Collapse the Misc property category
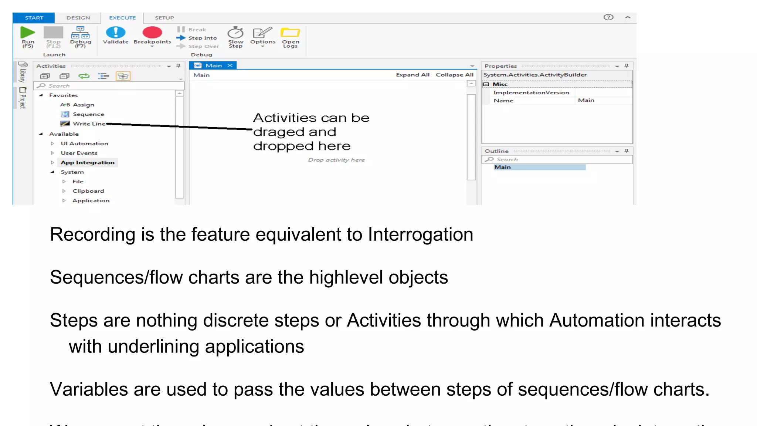This screenshot has height=426, width=757. coord(486,84)
